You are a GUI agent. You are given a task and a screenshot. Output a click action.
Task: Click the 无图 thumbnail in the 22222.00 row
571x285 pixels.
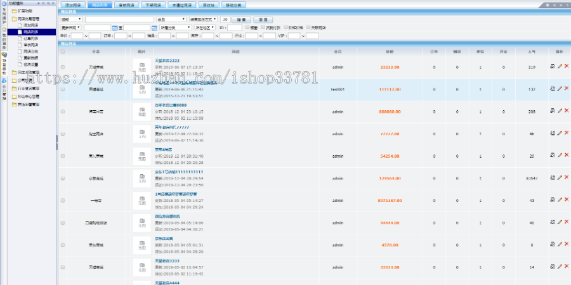point(142,67)
